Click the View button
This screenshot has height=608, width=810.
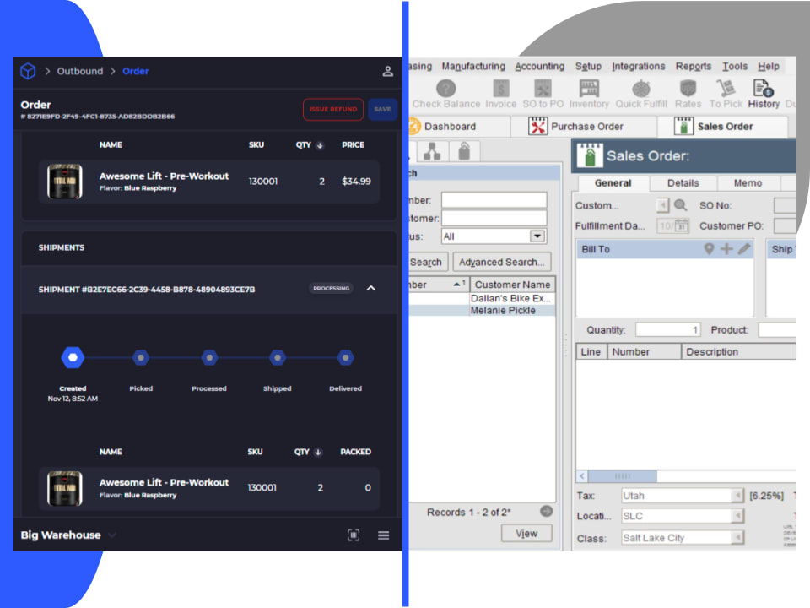[x=526, y=533]
